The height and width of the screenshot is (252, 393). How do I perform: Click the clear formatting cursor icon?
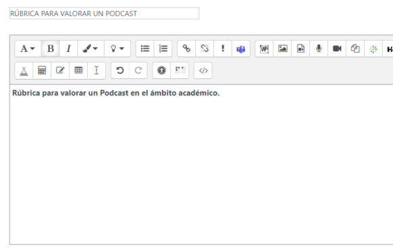[97, 70]
